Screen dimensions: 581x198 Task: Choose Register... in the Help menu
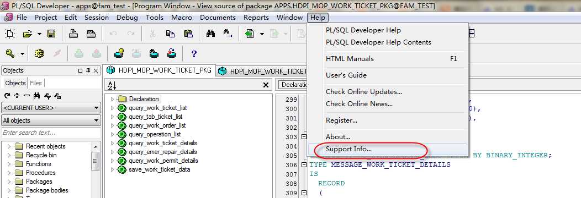tap(388, 120)
